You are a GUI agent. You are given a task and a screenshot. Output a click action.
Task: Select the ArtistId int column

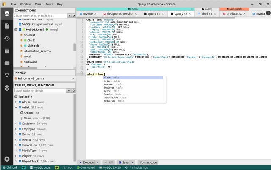pos(30,113)
